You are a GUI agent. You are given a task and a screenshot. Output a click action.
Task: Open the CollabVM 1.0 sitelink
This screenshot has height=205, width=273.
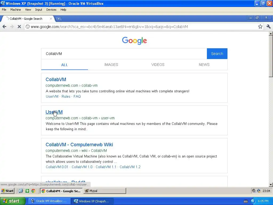tap(82, 167)
